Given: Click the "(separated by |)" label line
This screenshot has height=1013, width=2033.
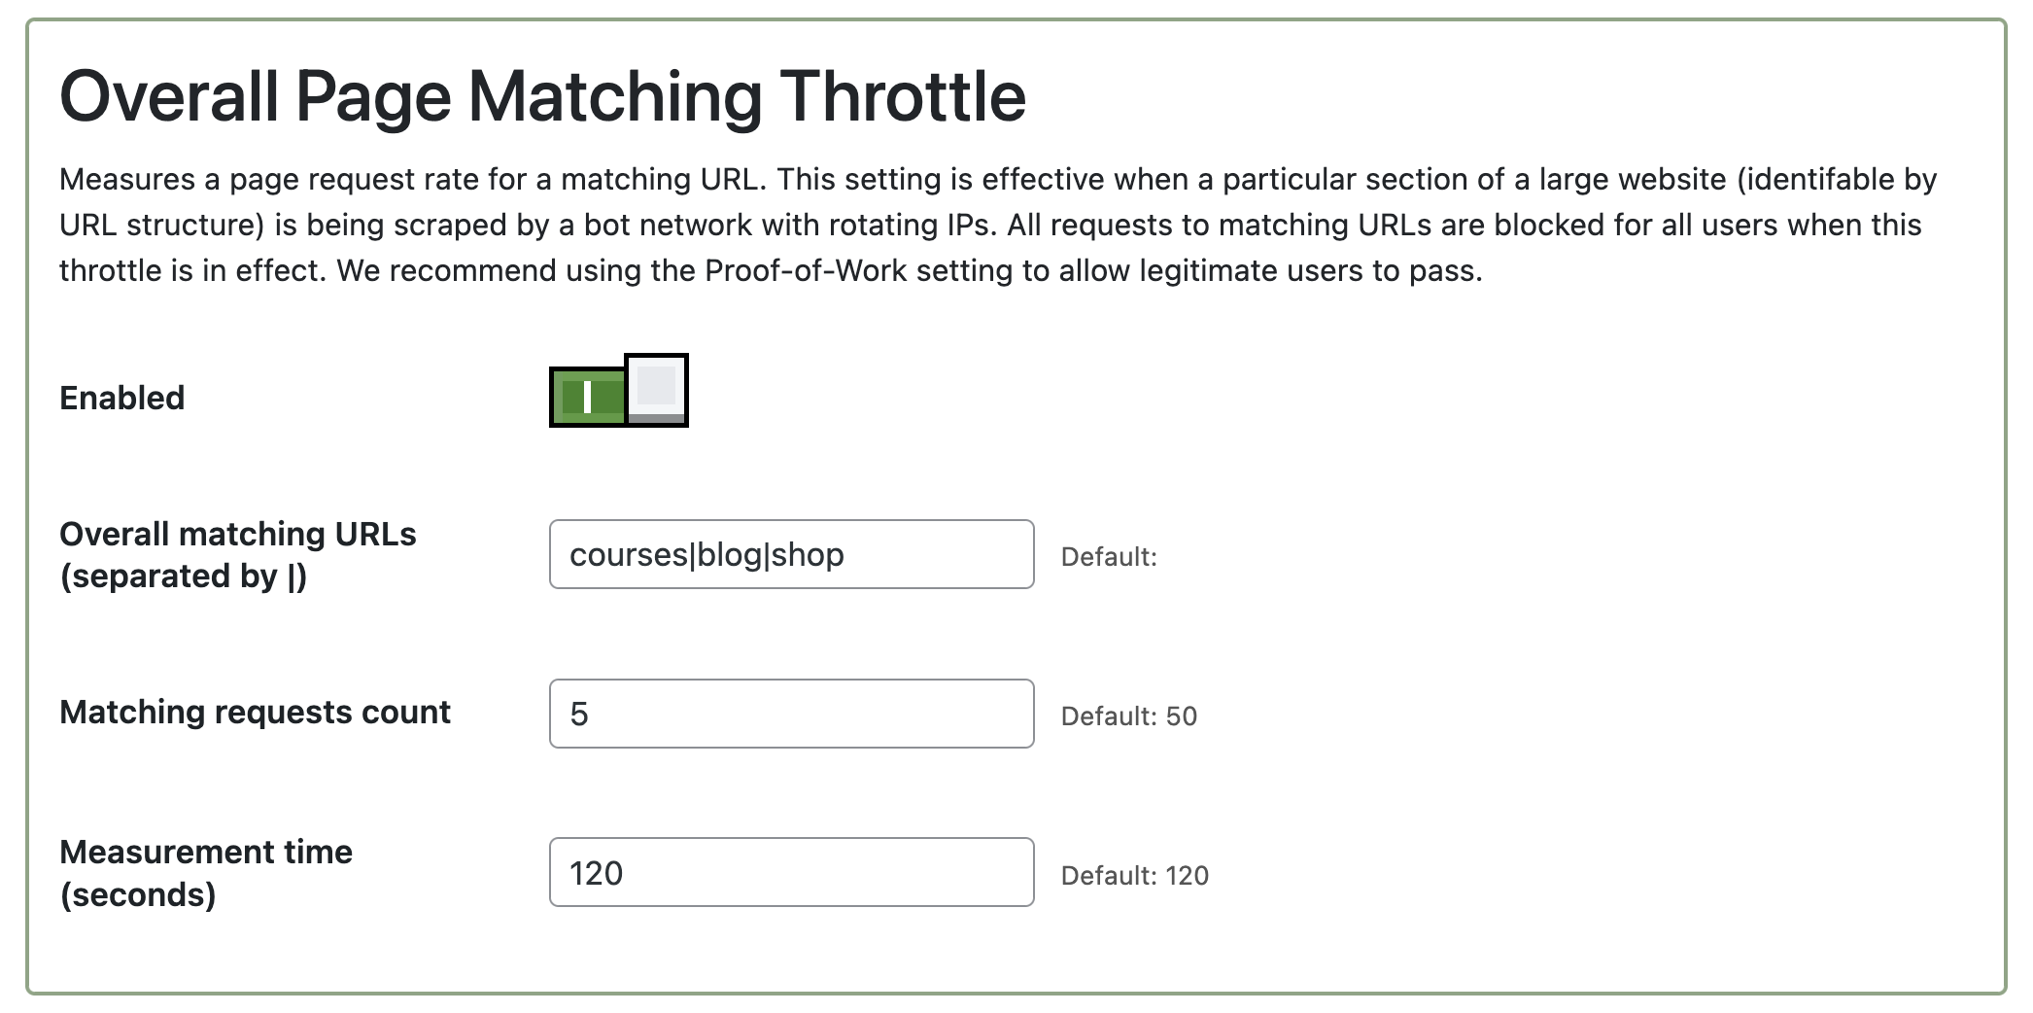Looking at the screenshot, I should tap(184, 576).
